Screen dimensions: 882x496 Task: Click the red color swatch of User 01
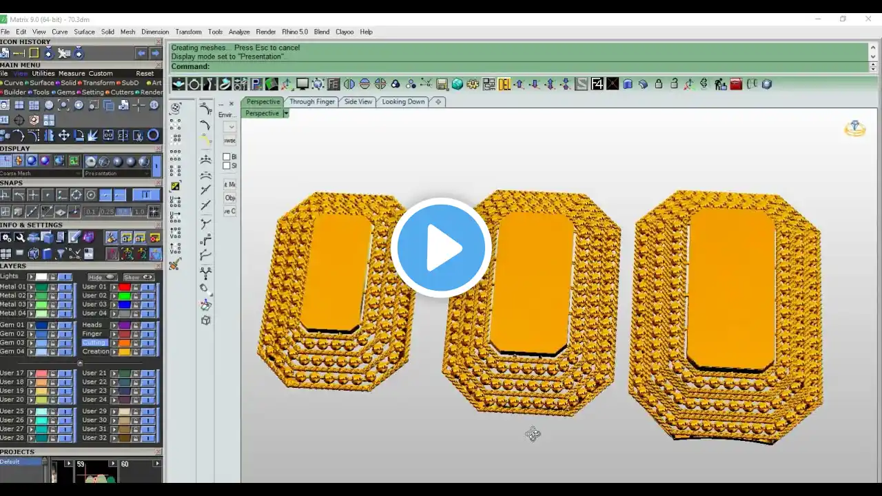click(x=124, y=287)
